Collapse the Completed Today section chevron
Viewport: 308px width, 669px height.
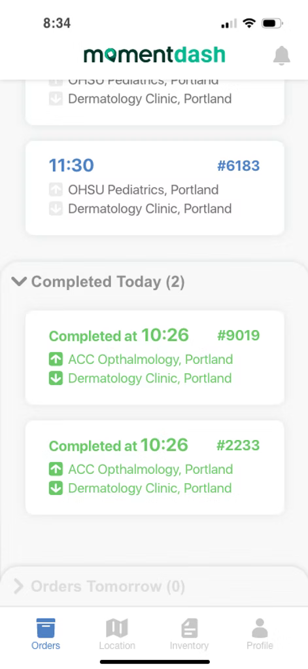19,281
